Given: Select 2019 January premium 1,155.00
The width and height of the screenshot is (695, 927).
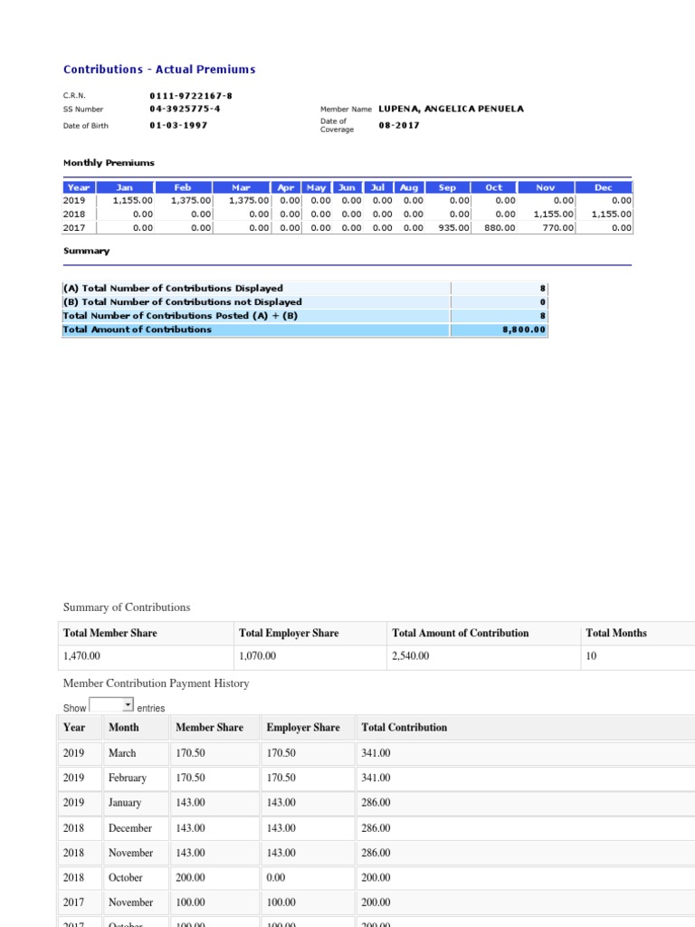Looking at the screenshot, I should (132, 200).
